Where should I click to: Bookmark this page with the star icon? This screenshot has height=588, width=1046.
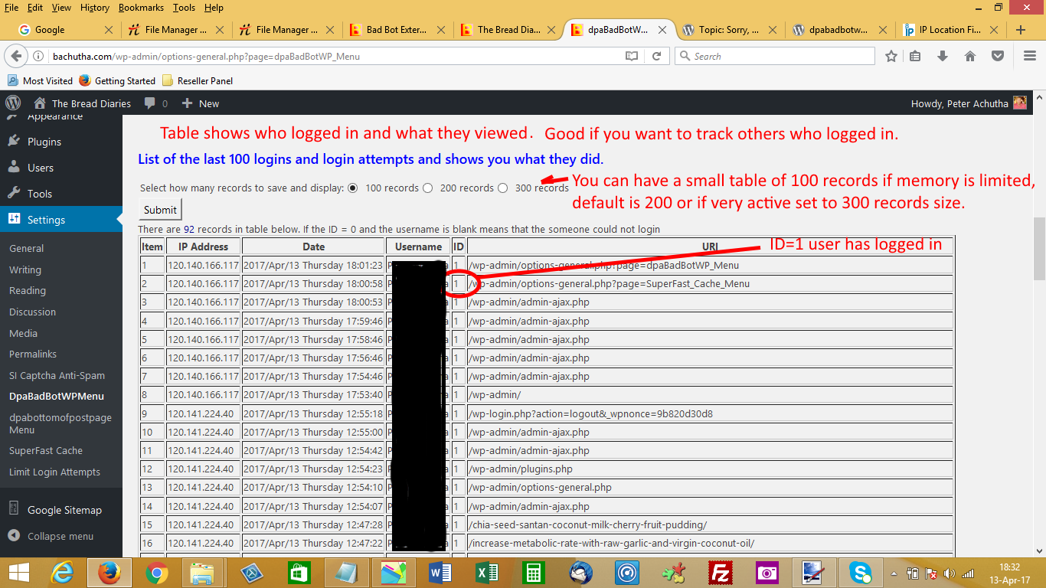click(x=891, y=56)
